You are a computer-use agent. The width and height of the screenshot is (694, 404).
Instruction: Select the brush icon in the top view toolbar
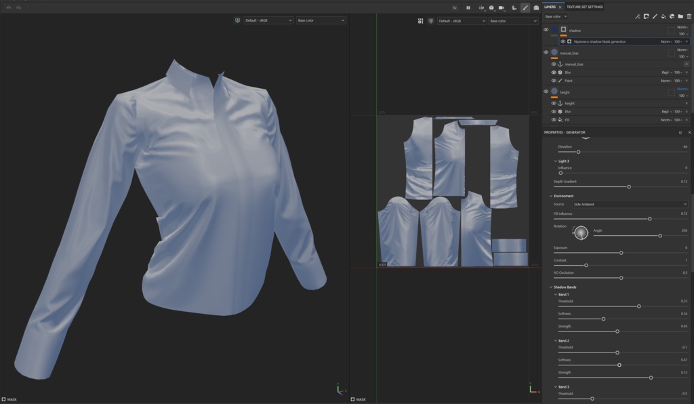525,7
